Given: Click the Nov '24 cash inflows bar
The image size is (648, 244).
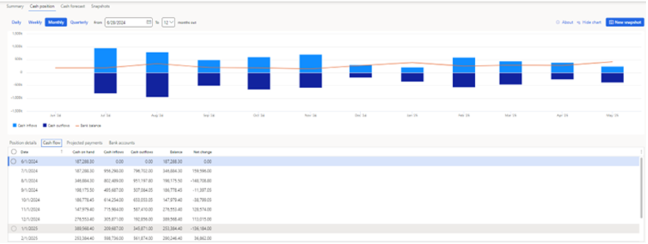Looking at the screenshot, I should 311,64.
